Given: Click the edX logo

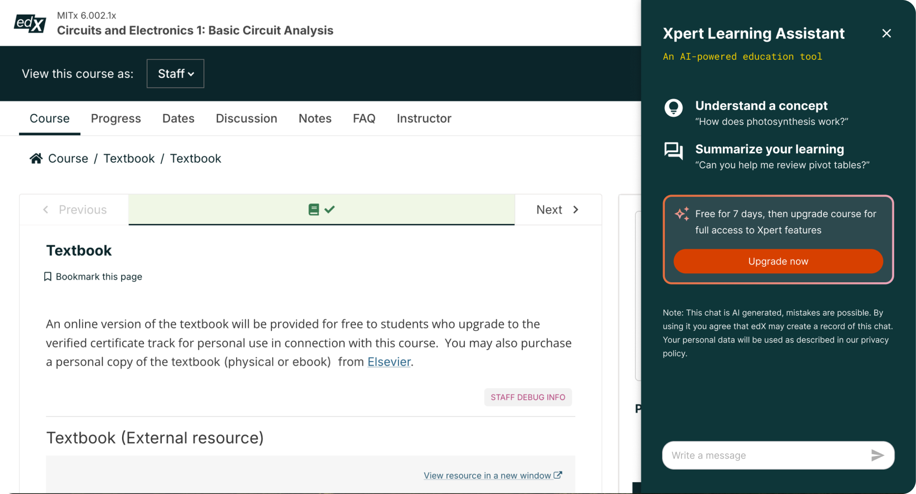Looking at the screenshot, I should click(30, 24).
